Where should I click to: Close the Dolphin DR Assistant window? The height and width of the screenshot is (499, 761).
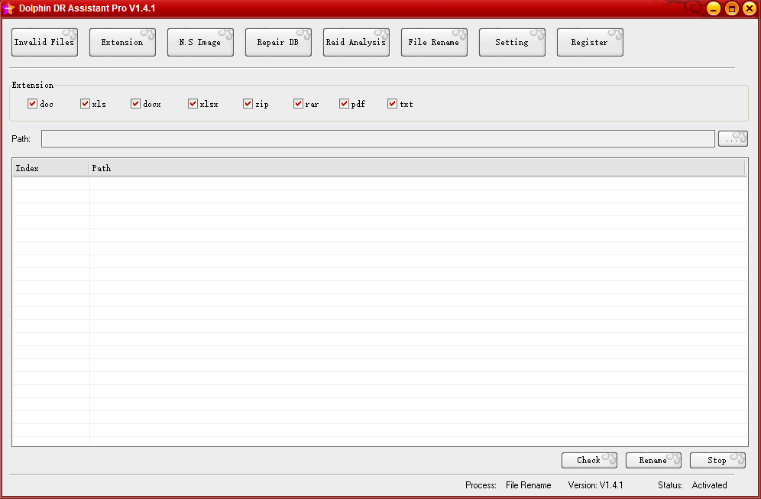(750, 8)
